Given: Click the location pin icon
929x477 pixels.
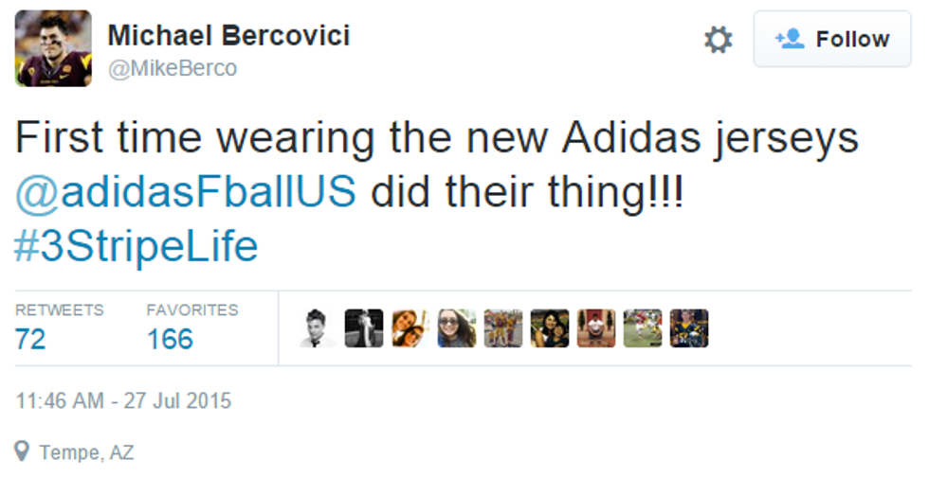Looking at the screenshot, I should (x=23, y=451).
